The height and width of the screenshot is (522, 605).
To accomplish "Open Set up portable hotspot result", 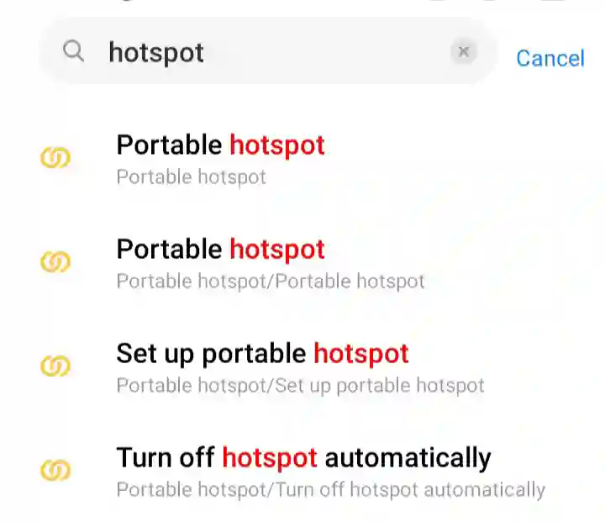I will 262,354.
